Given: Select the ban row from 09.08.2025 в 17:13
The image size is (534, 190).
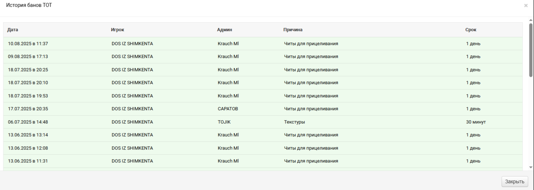Looking at the screenshot, I should (x=263, y=57).
